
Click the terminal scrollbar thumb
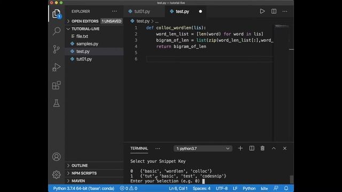(x=292, y=179)
